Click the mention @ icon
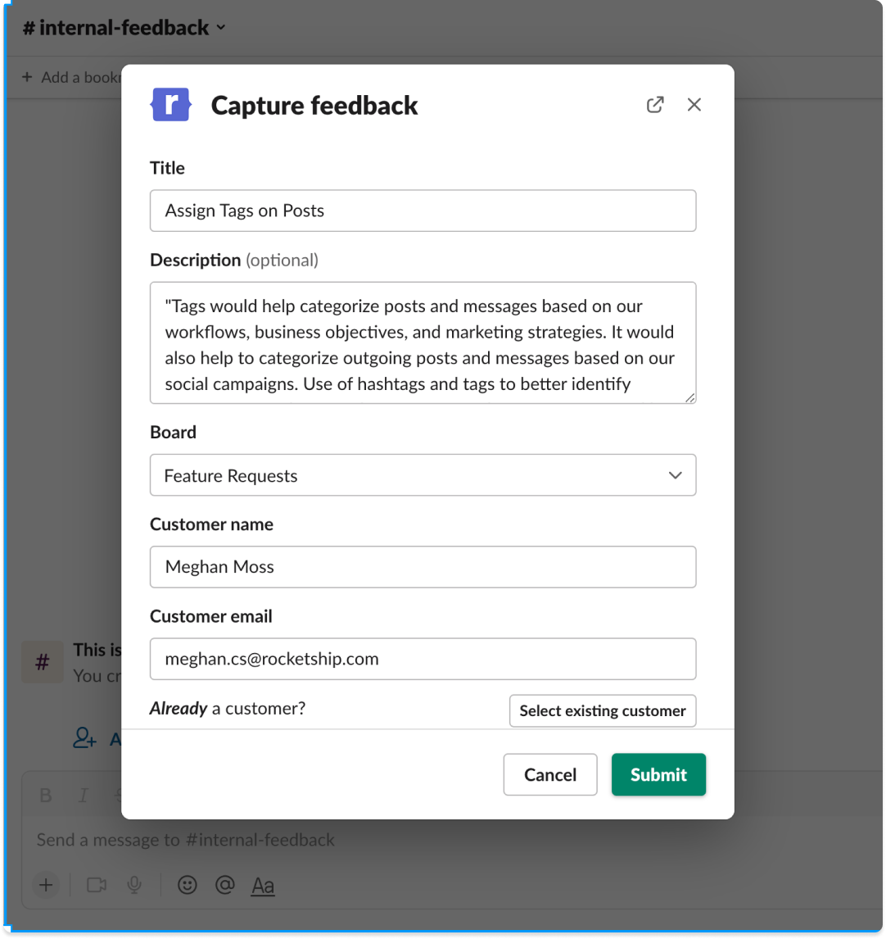The width and height of the screenshot is (886, 939). point(225,884)
